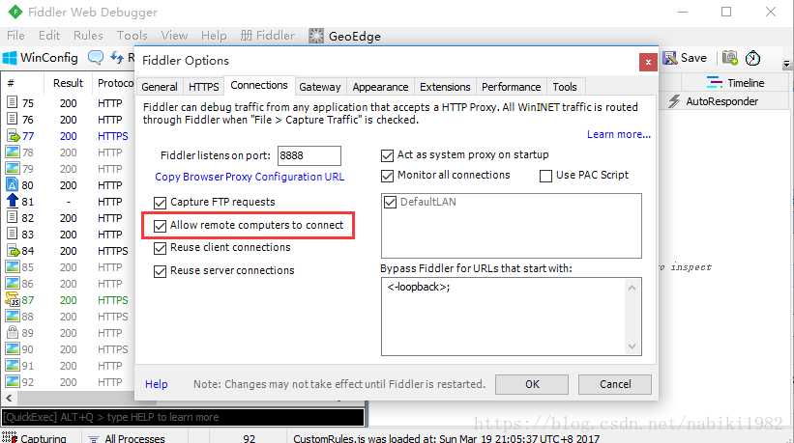Toggle Reuse client connections checkbox
The height and width of the screenshot is (443, 794).
[160, 248]
